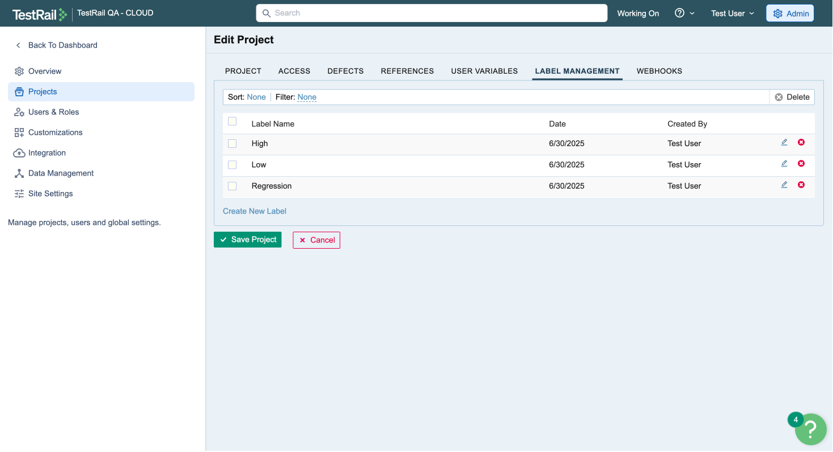Screen dimensions: 833x452
Task: Open the green help widget bubble
Action: pyautogui.click(x=810, y=430)
